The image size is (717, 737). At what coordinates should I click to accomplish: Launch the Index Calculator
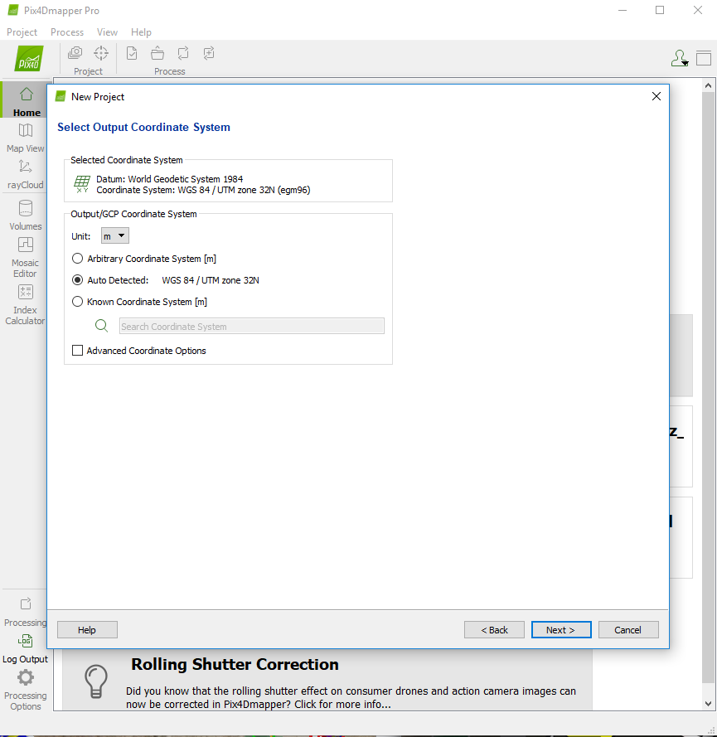(x=26, y=293)
